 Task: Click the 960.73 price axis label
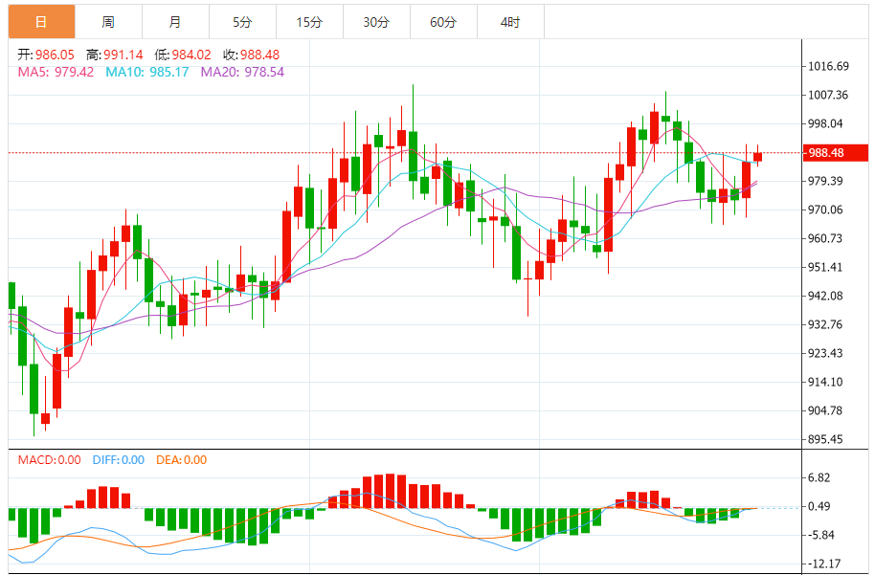click(825, 238)
